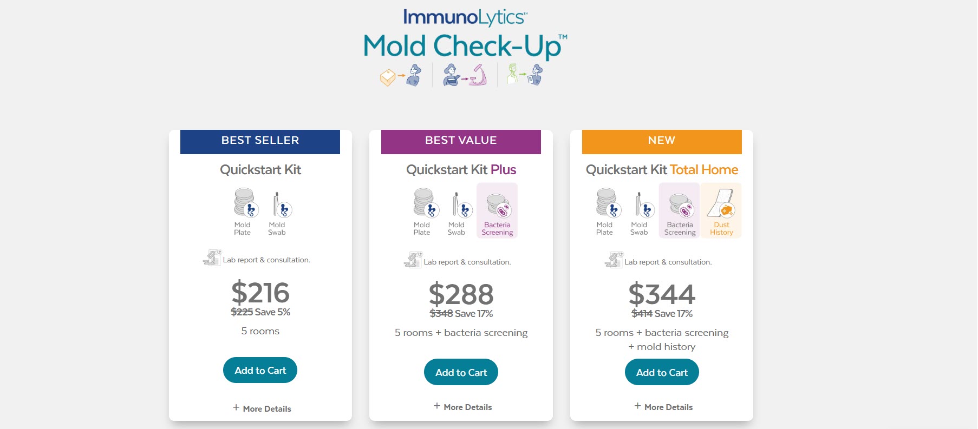Open the Quickstart Kit Plus product title link
Image resolution: width=978 pixels, height=429 pixels.
tap(461, 169)
